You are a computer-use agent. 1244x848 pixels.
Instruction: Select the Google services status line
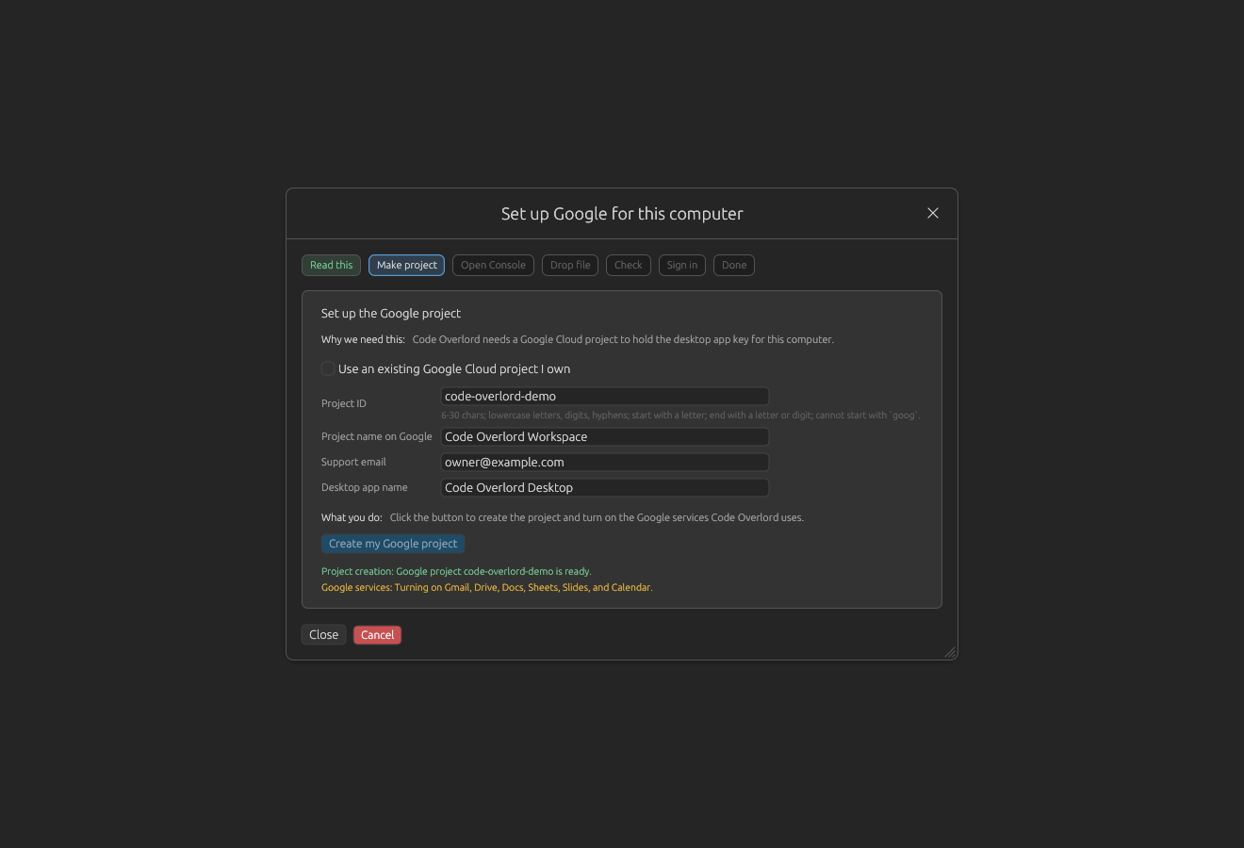[486, 587]
